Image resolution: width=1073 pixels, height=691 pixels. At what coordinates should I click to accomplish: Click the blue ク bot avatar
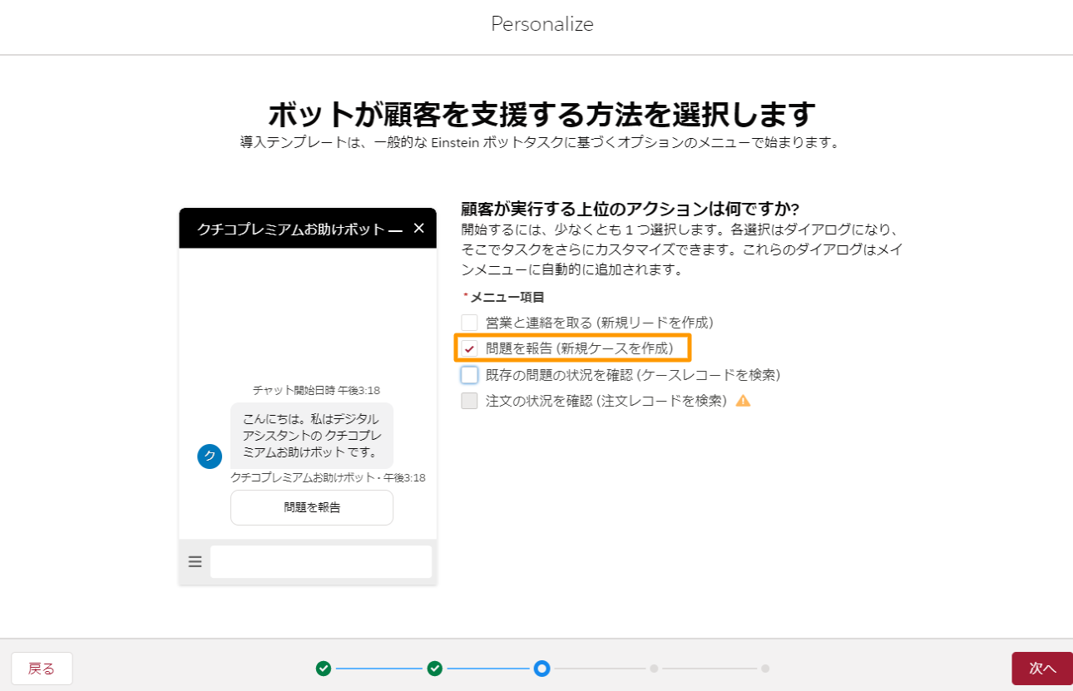(210, 456)
